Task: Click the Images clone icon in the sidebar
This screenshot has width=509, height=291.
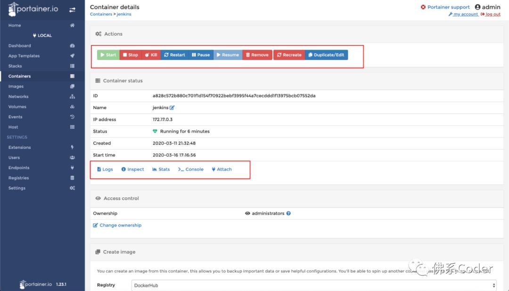Action: point(72,86)
